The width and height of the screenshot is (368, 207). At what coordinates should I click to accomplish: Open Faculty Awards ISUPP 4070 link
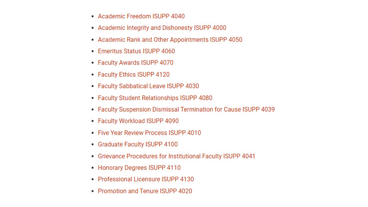pyautogui.click(x=135, y=63)
